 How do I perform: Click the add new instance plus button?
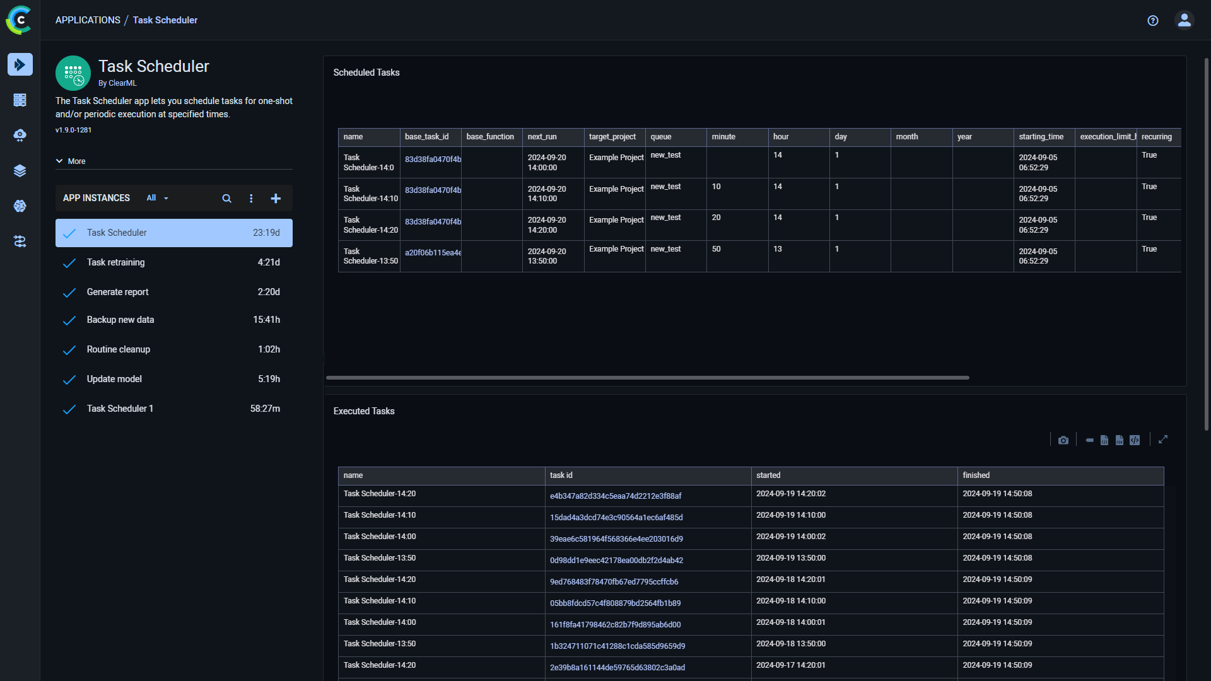(x=276, y=198)
